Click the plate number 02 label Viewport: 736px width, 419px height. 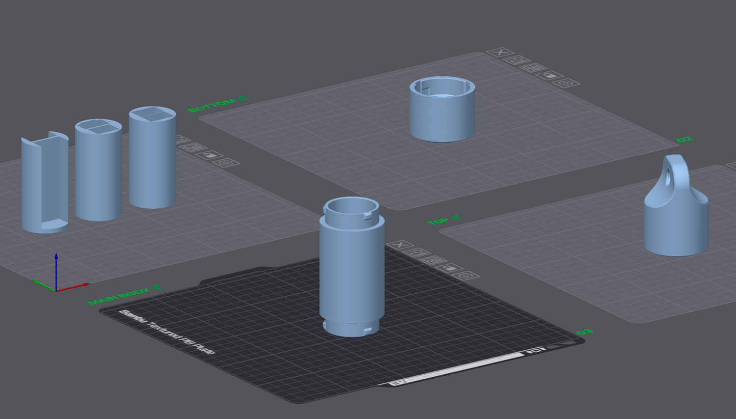tap(685, 138)
